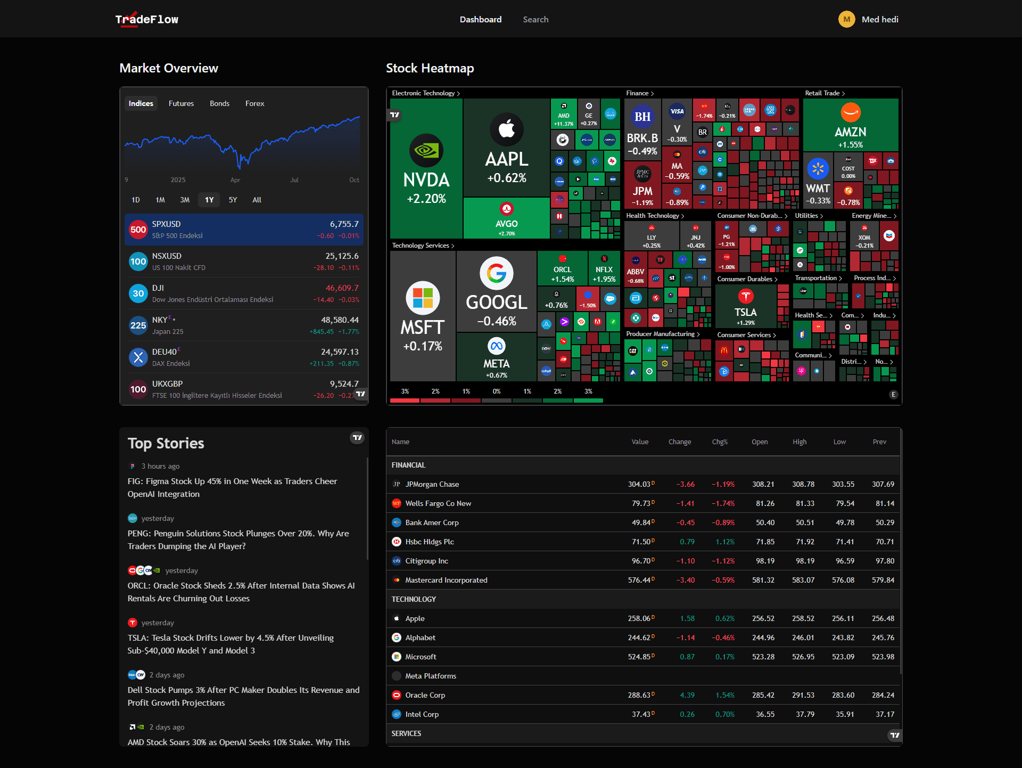Open the Penguin Solutions story headline
This screenshot has width=1022, height=768.
point(238,540)
